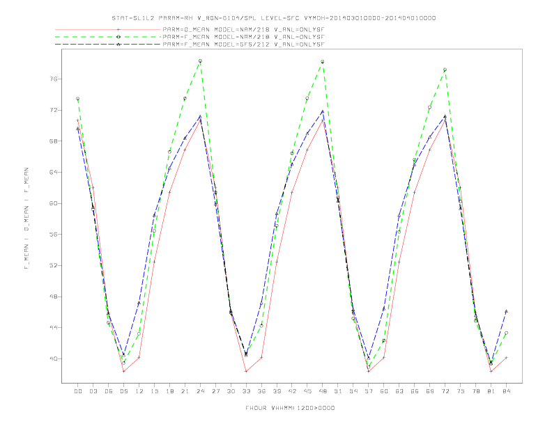Click the x-axis tick label 15
Screen dimensions: 552x426
click(x=154, y=391)
